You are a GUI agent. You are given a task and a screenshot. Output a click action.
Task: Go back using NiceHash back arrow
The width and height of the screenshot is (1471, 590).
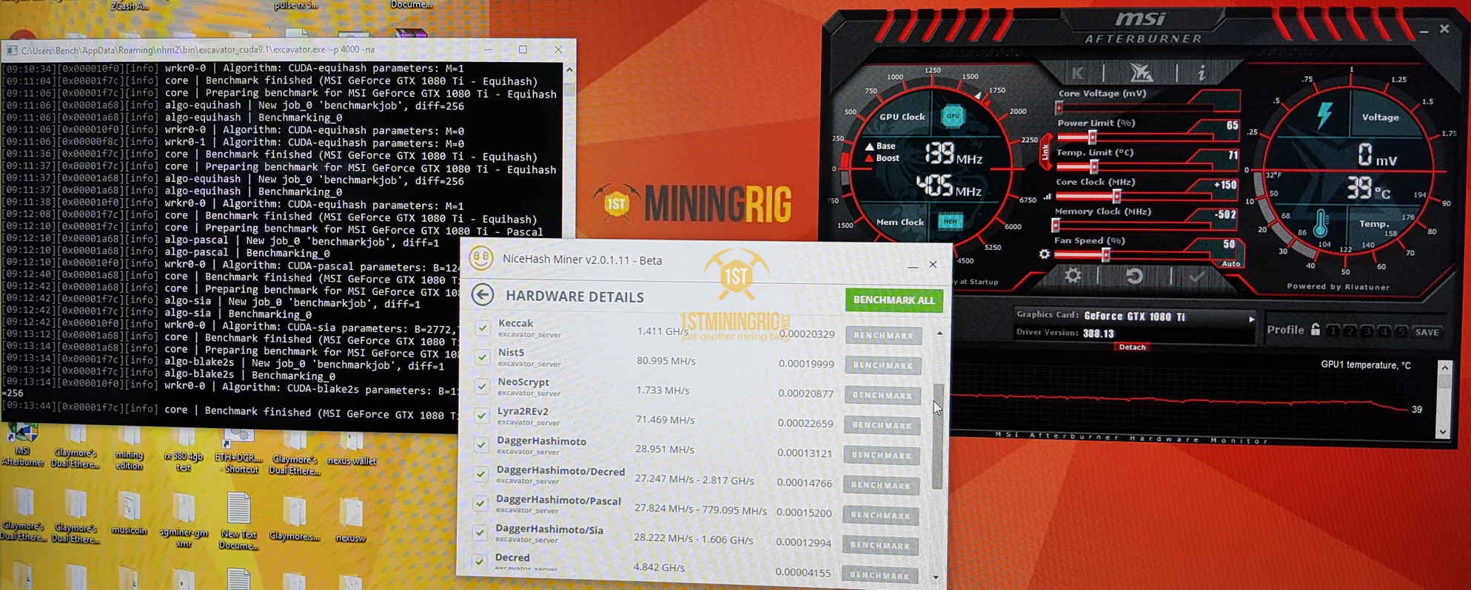pos(483,295)
